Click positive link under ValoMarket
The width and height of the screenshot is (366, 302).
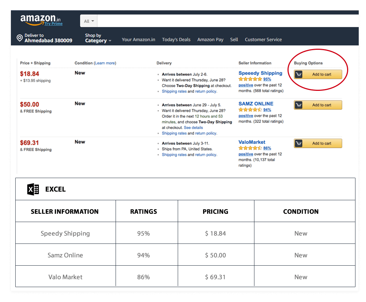246,154
